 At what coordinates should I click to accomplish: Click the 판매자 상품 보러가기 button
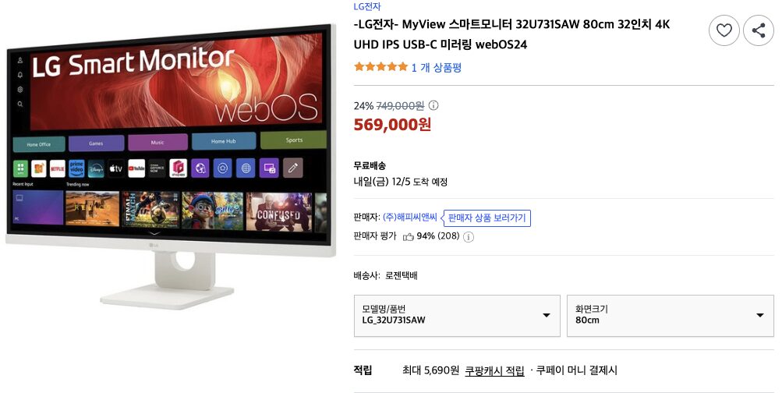tap(487, 218)
